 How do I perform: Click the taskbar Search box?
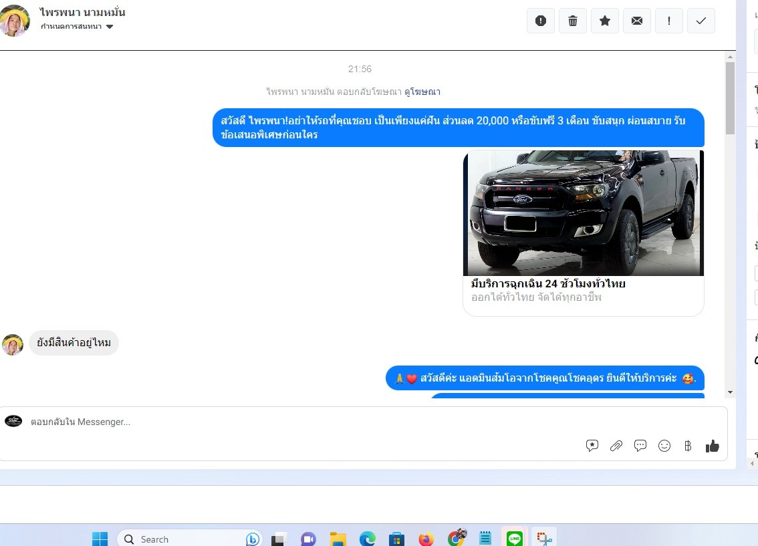point(190,539)
